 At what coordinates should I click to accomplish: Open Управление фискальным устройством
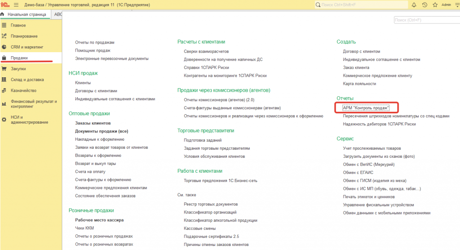click(x=378, y=205)
